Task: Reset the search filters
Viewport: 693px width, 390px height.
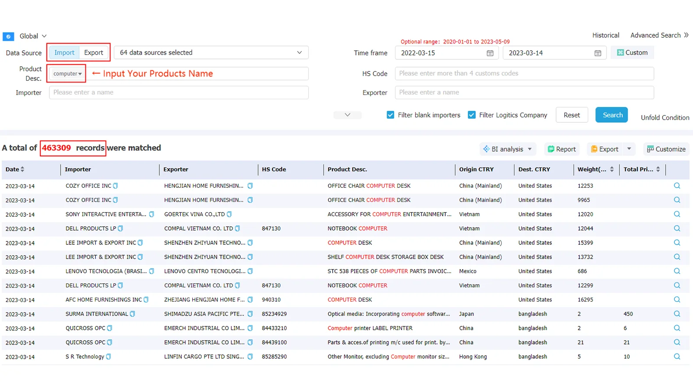Action: (x=572, y=115)
